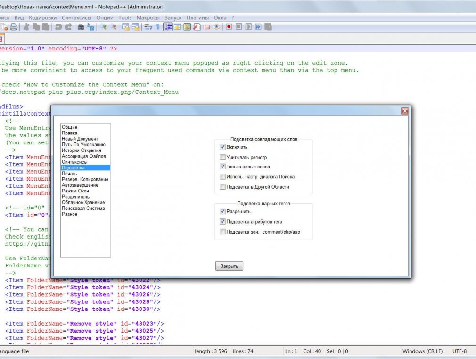This screenshot has height=359, width=476.
Task: Open the Document Map icon
Action: click(187, 27)
